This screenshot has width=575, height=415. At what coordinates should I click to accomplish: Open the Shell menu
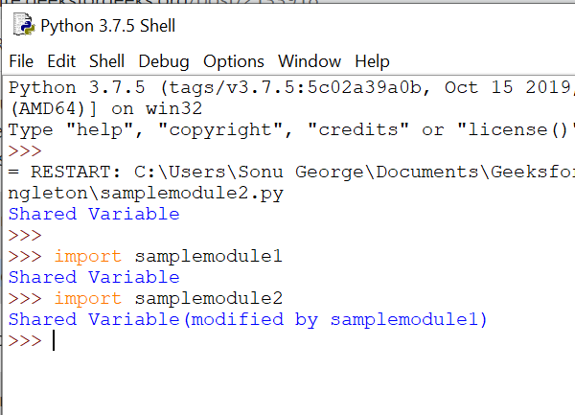pos(106,60)
